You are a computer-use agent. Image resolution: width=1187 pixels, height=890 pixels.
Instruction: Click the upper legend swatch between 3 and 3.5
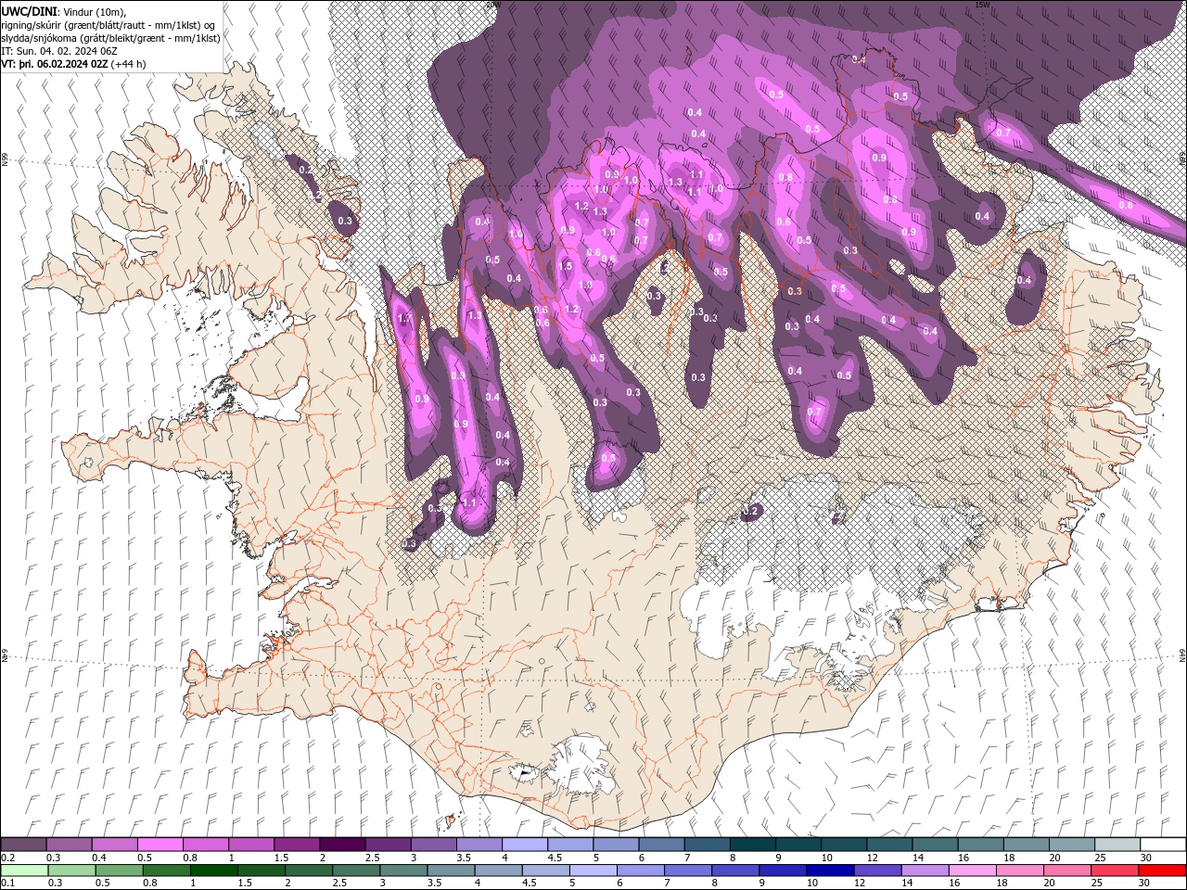[434, 845]
